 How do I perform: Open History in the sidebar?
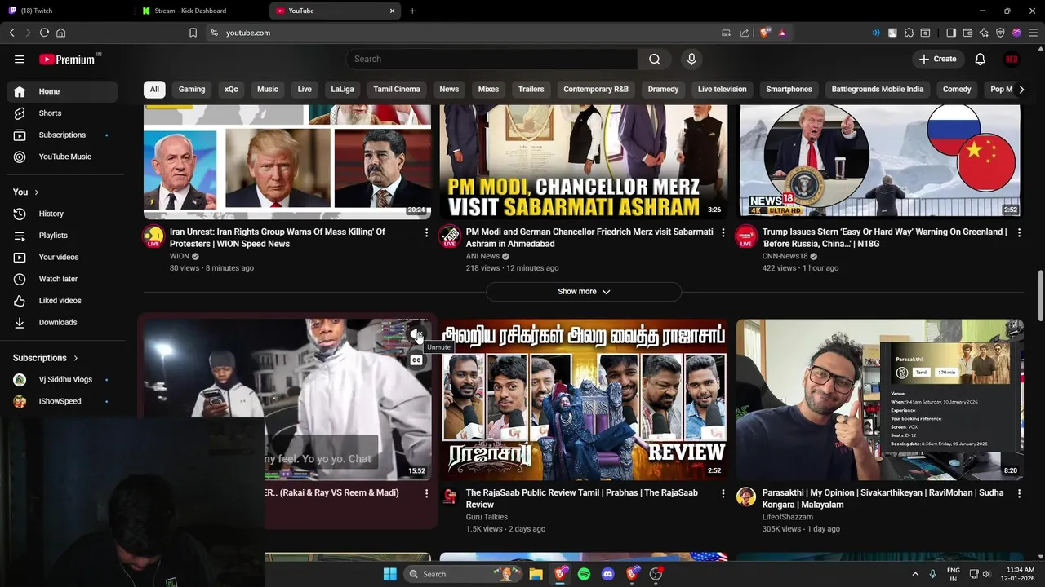(x=62, y=214)
